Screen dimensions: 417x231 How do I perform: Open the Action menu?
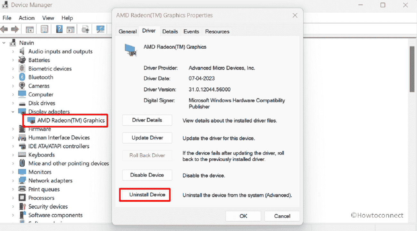pyautogui.click(x=27, y=18)
